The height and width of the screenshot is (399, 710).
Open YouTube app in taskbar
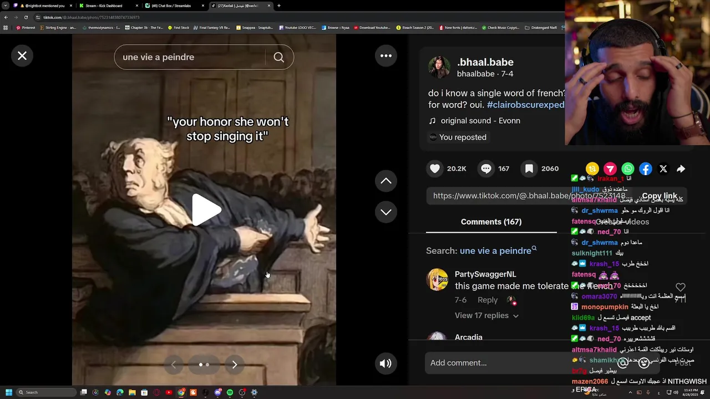click(x=169, y=392)
